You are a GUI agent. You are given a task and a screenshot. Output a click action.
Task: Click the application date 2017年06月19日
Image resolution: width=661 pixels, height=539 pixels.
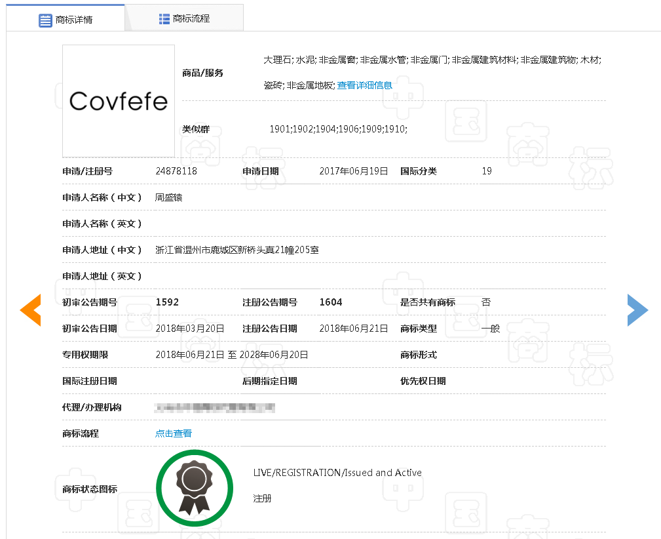click(x=354, y=171)
